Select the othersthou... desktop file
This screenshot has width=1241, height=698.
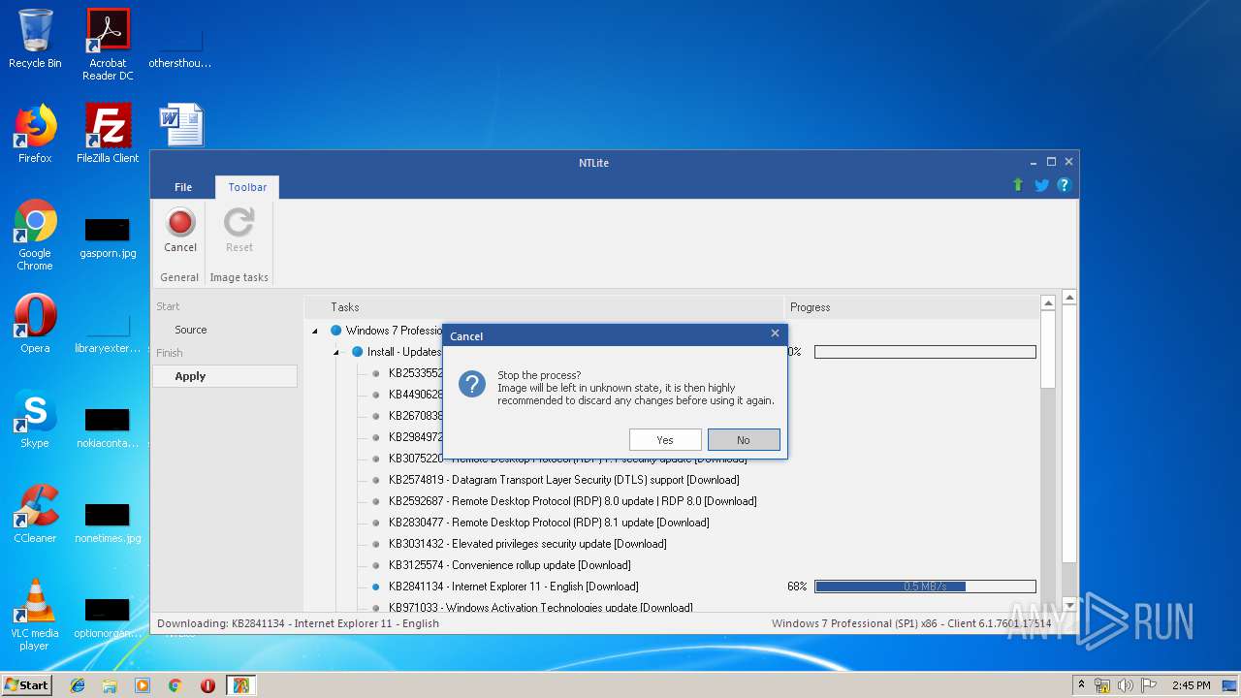(x=180, y=47)
